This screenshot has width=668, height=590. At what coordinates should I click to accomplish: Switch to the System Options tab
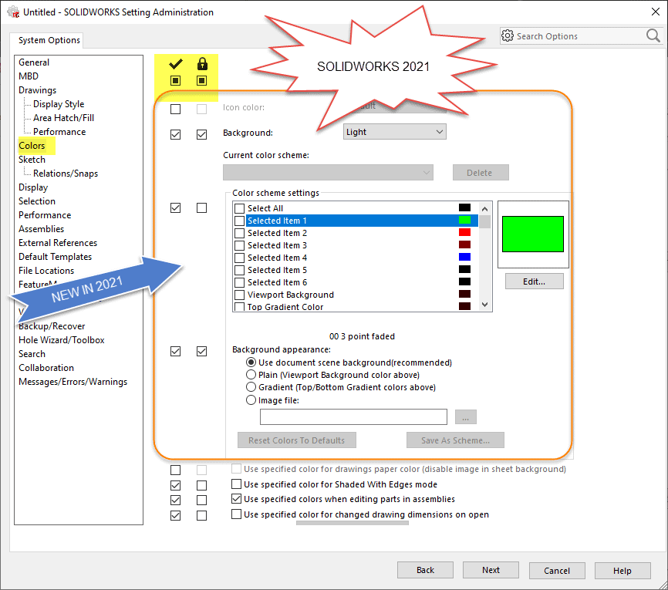(x=49, y=40)
